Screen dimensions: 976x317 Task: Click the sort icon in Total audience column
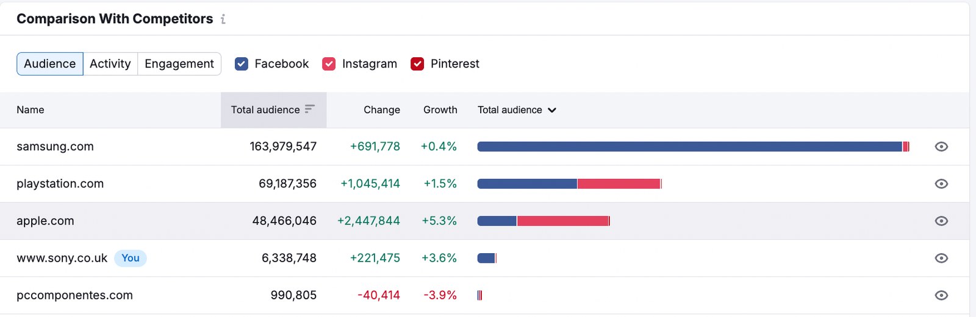[x=310, y=110]
